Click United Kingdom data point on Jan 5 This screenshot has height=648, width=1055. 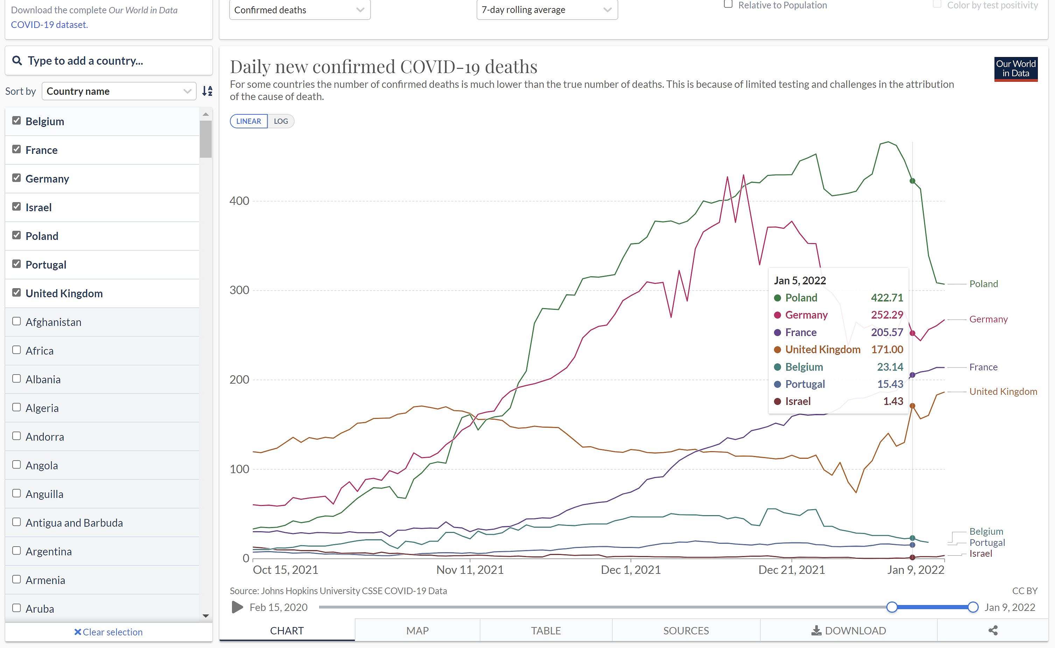(x=912, y=405)
